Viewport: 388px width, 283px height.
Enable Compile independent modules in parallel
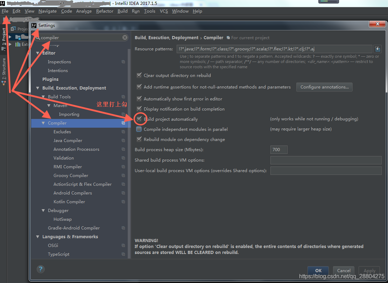tap(139, 129)
